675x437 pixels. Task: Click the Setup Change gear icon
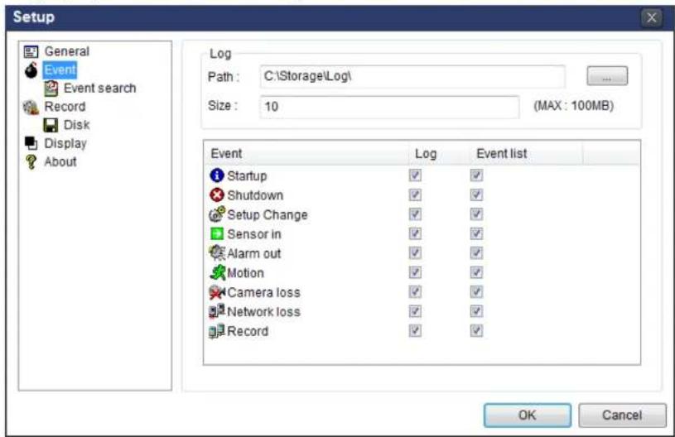point(217,214)
